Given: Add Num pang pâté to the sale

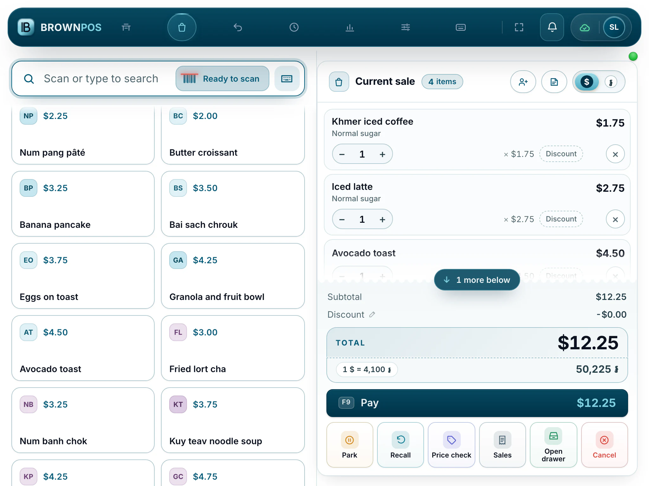Looking at the screenshot, I should (83, 134).
